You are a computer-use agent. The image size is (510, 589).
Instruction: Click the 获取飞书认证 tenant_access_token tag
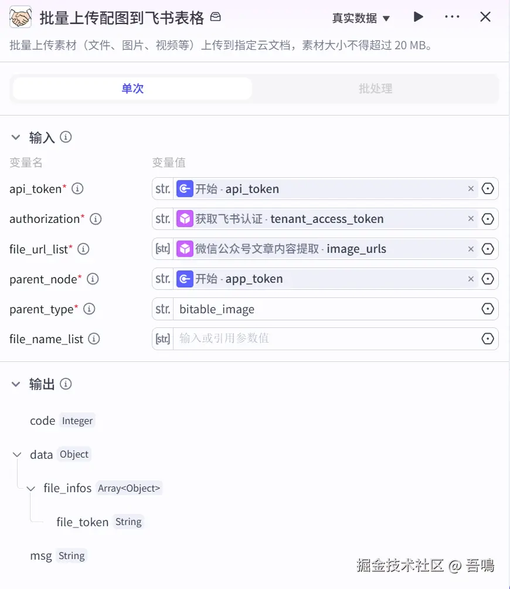327,219
